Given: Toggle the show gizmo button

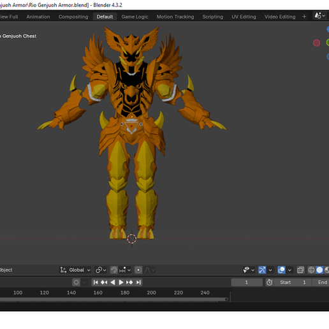Looking at the screenshot, I should click(x=262, y=270).
